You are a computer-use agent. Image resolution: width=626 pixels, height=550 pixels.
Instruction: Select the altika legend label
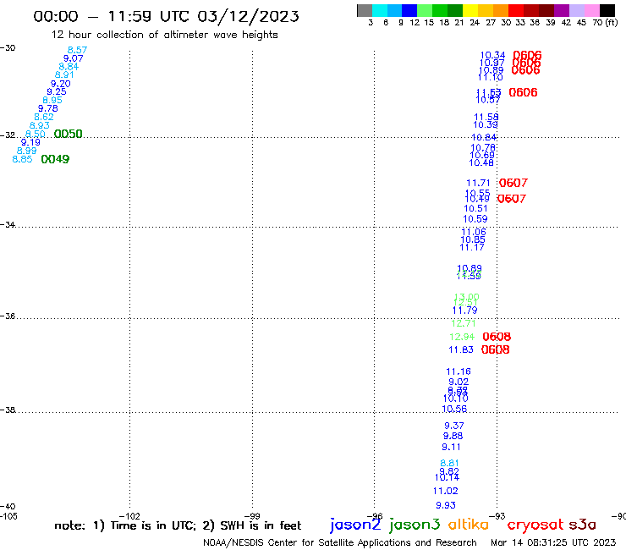pyautogui.click(x=469, y=524)
